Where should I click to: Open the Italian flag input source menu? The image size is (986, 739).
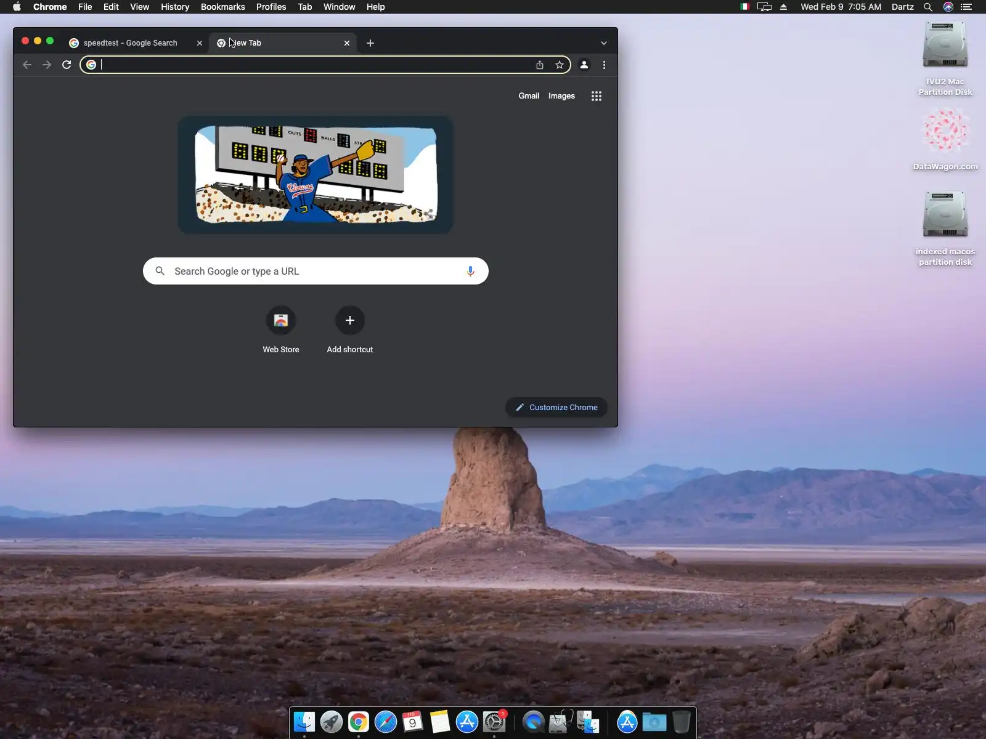(x=745, y=7)
